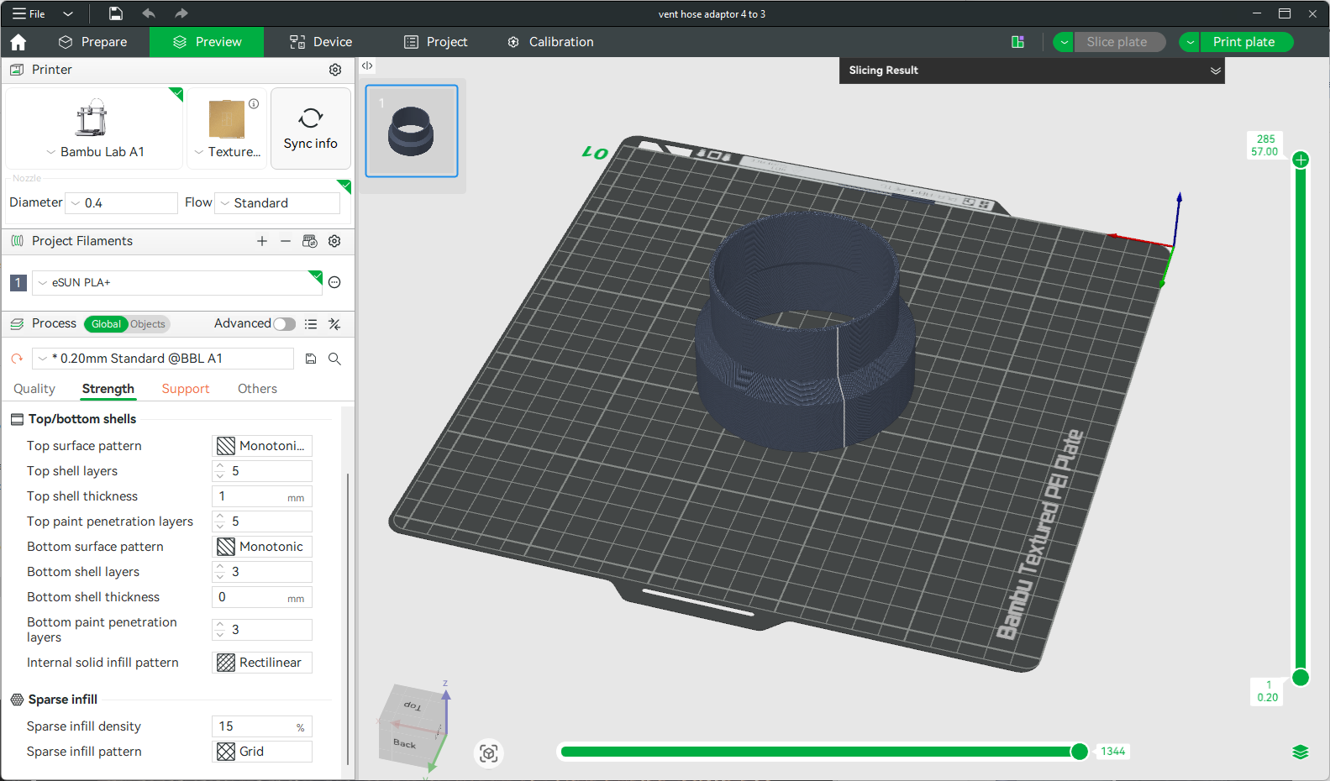The width and height of the screenshot is (1330, 781).
Task: Open the Others settings tab
Action: (257, 389)
